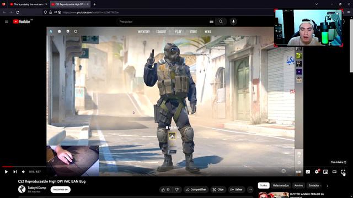Mute the video volume
This screenshot has width=353, height=198.
[23, 172]
